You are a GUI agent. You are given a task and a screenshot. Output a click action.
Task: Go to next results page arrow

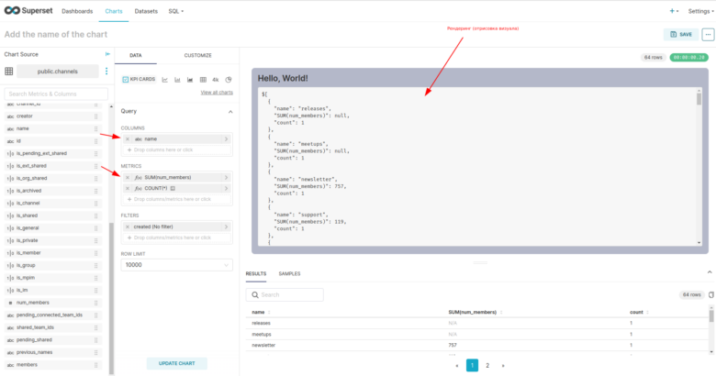pyautogui.click(x=503, y=366)
